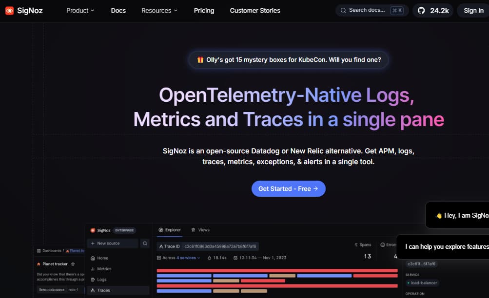The image size is (489, 298).
Task: Select the Explorer tab
Action: pyautogui.click(x=170, y=229)
